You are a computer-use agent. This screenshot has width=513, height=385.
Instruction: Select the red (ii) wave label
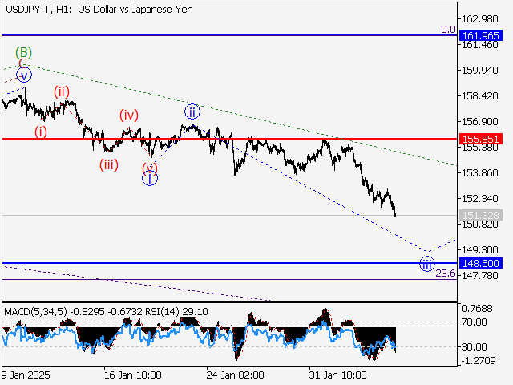pyautogui.click(x=62, y=91)
